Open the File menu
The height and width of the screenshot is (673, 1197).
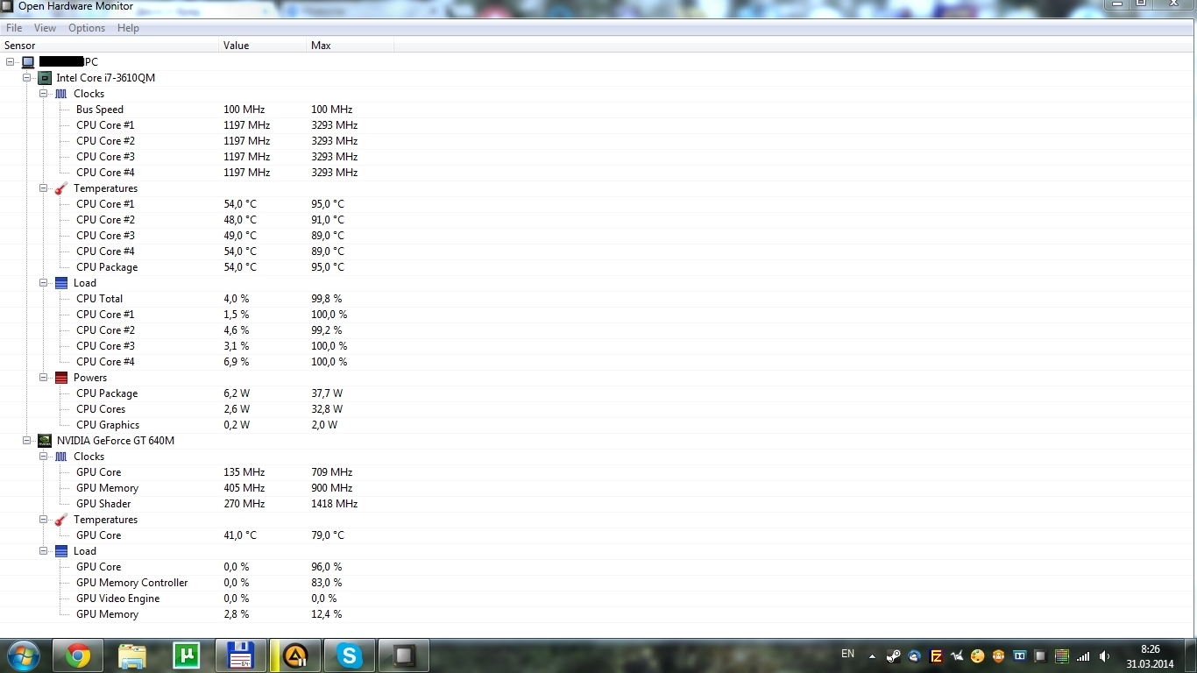click(14, 28)
